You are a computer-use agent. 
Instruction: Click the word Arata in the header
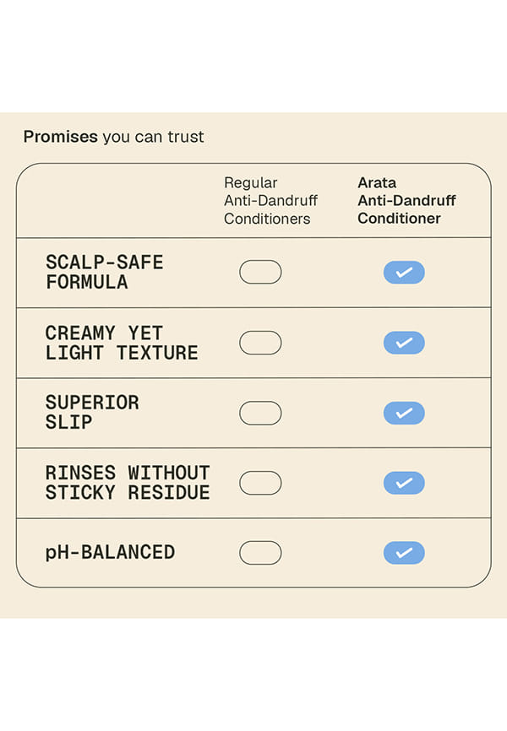[377, 182]
